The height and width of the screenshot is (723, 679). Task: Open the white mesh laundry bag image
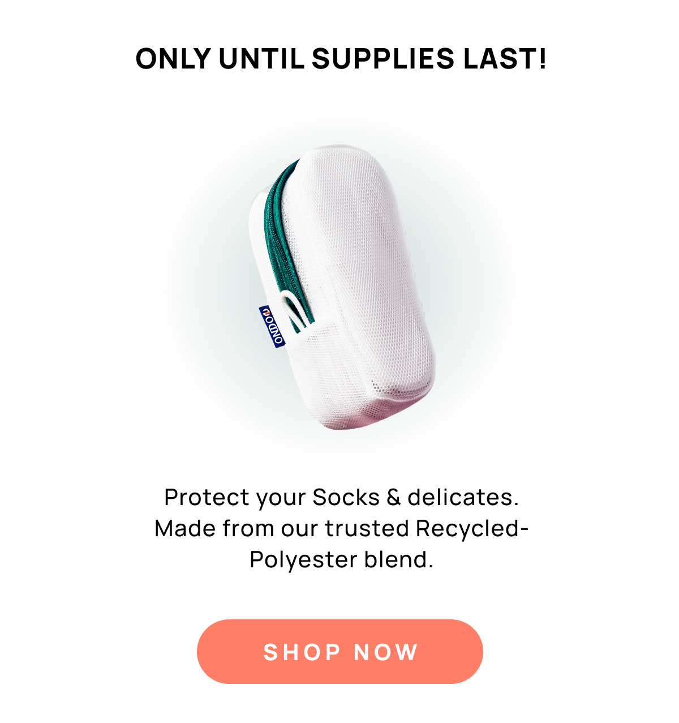point(342,287)
